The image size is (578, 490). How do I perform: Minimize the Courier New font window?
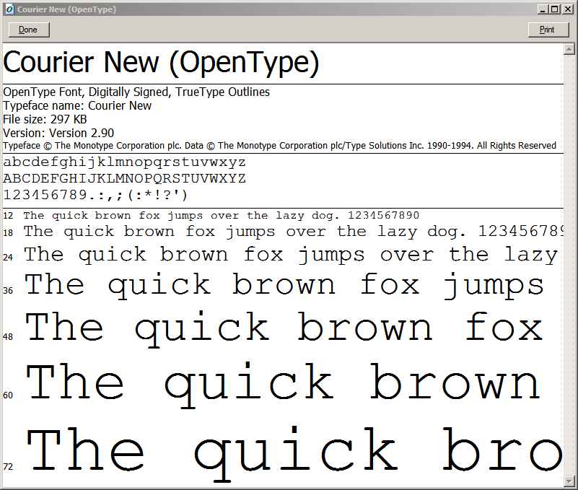pos(542,9)
